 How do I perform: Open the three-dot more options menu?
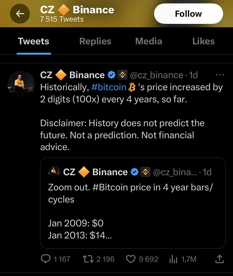coord(220,75)
